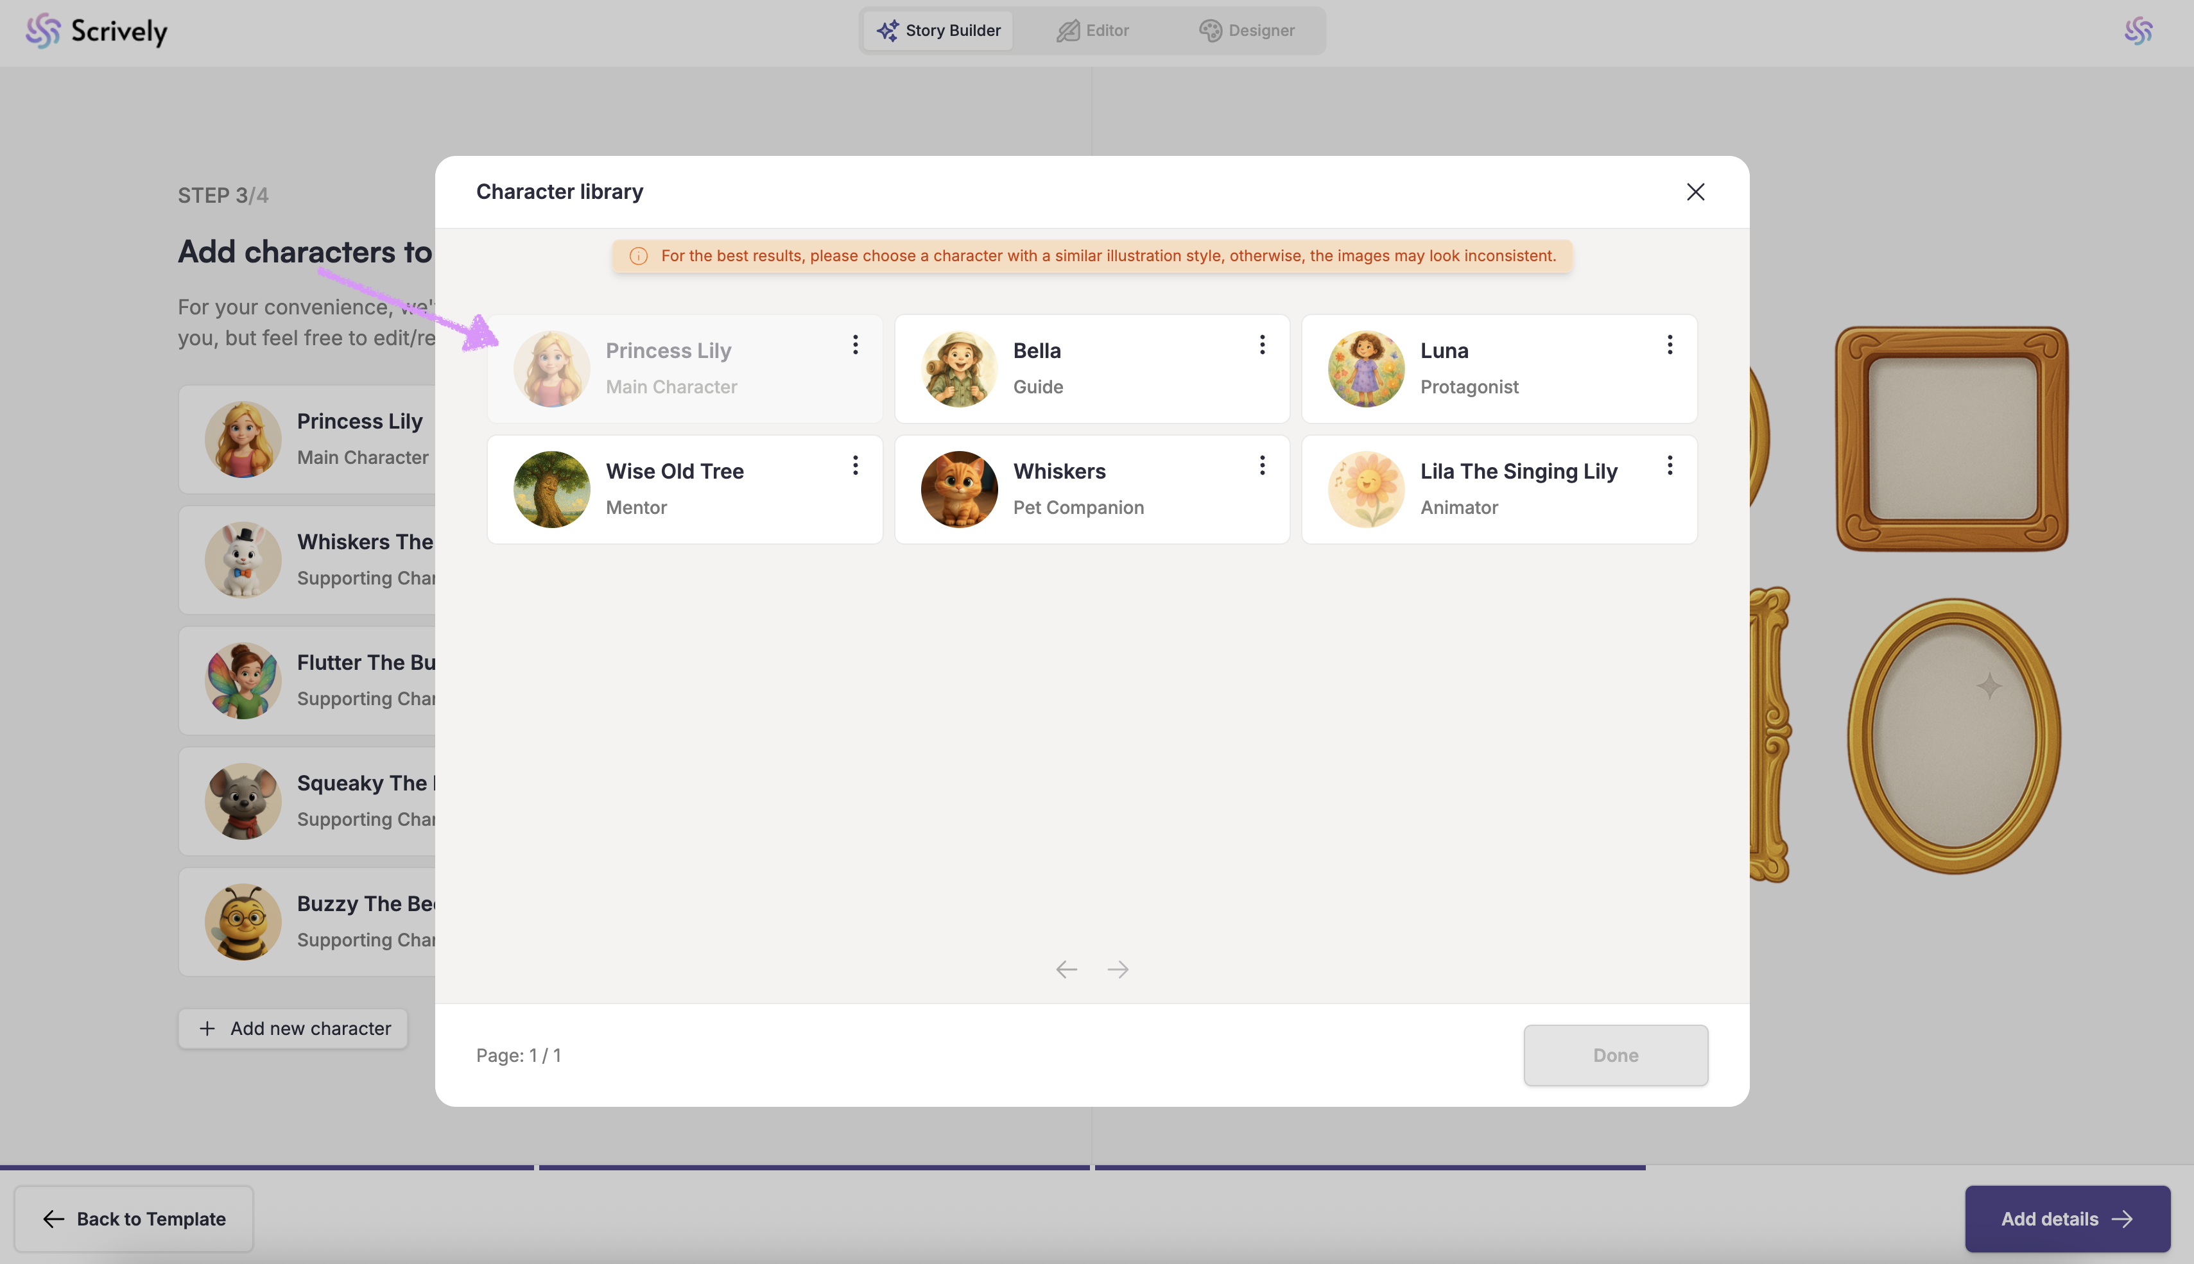Open Whiskers card's three-dot menu
The width and height of the screenshot is (2194, 1264).
(x=1261, y=465)
